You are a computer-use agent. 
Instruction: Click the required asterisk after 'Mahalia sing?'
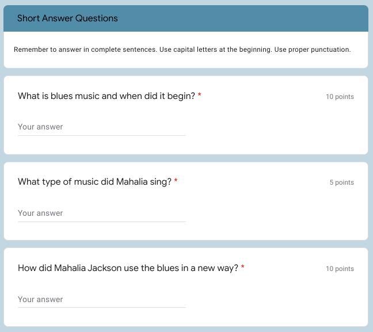click(x=176, y=181)
